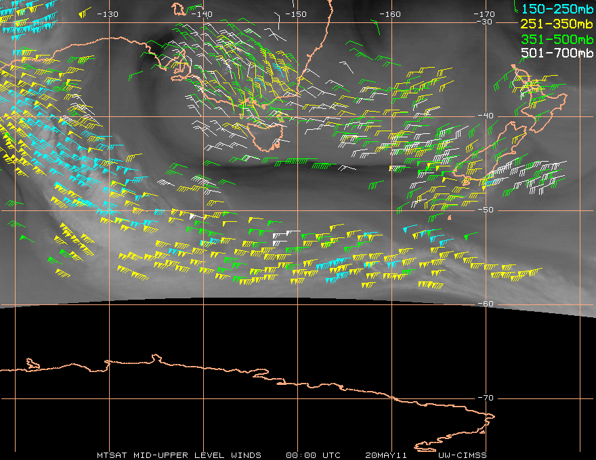Click the -130 longitude label
596x460 pixels.
tap(107, 14)
